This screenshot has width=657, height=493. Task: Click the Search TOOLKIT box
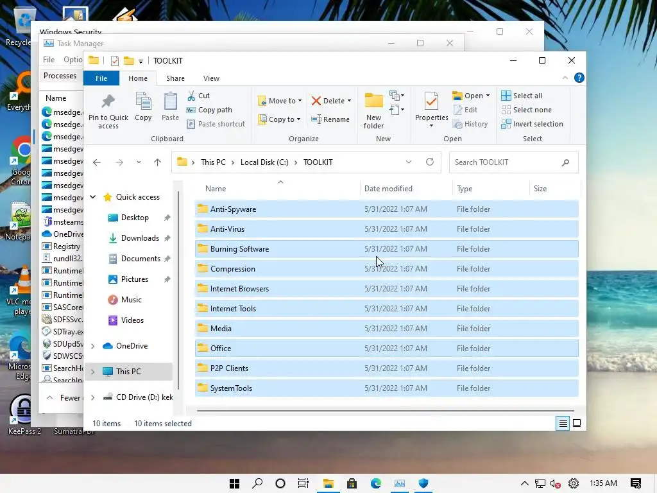[x=513, y=162]
